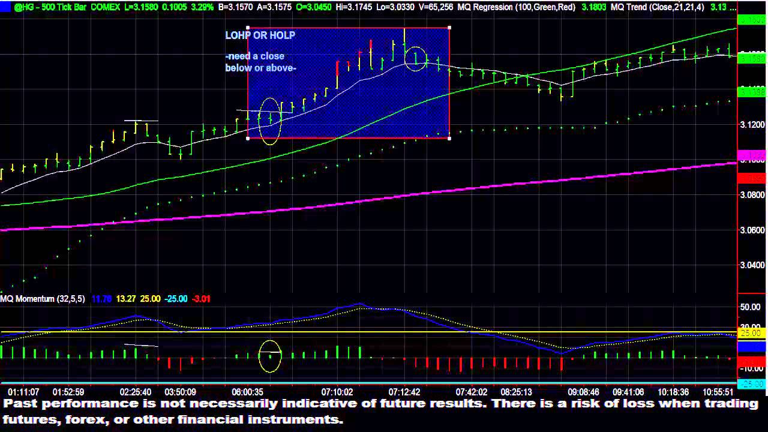
Task: Click the '07:42:02' time axis label
Action: point(472,392)
